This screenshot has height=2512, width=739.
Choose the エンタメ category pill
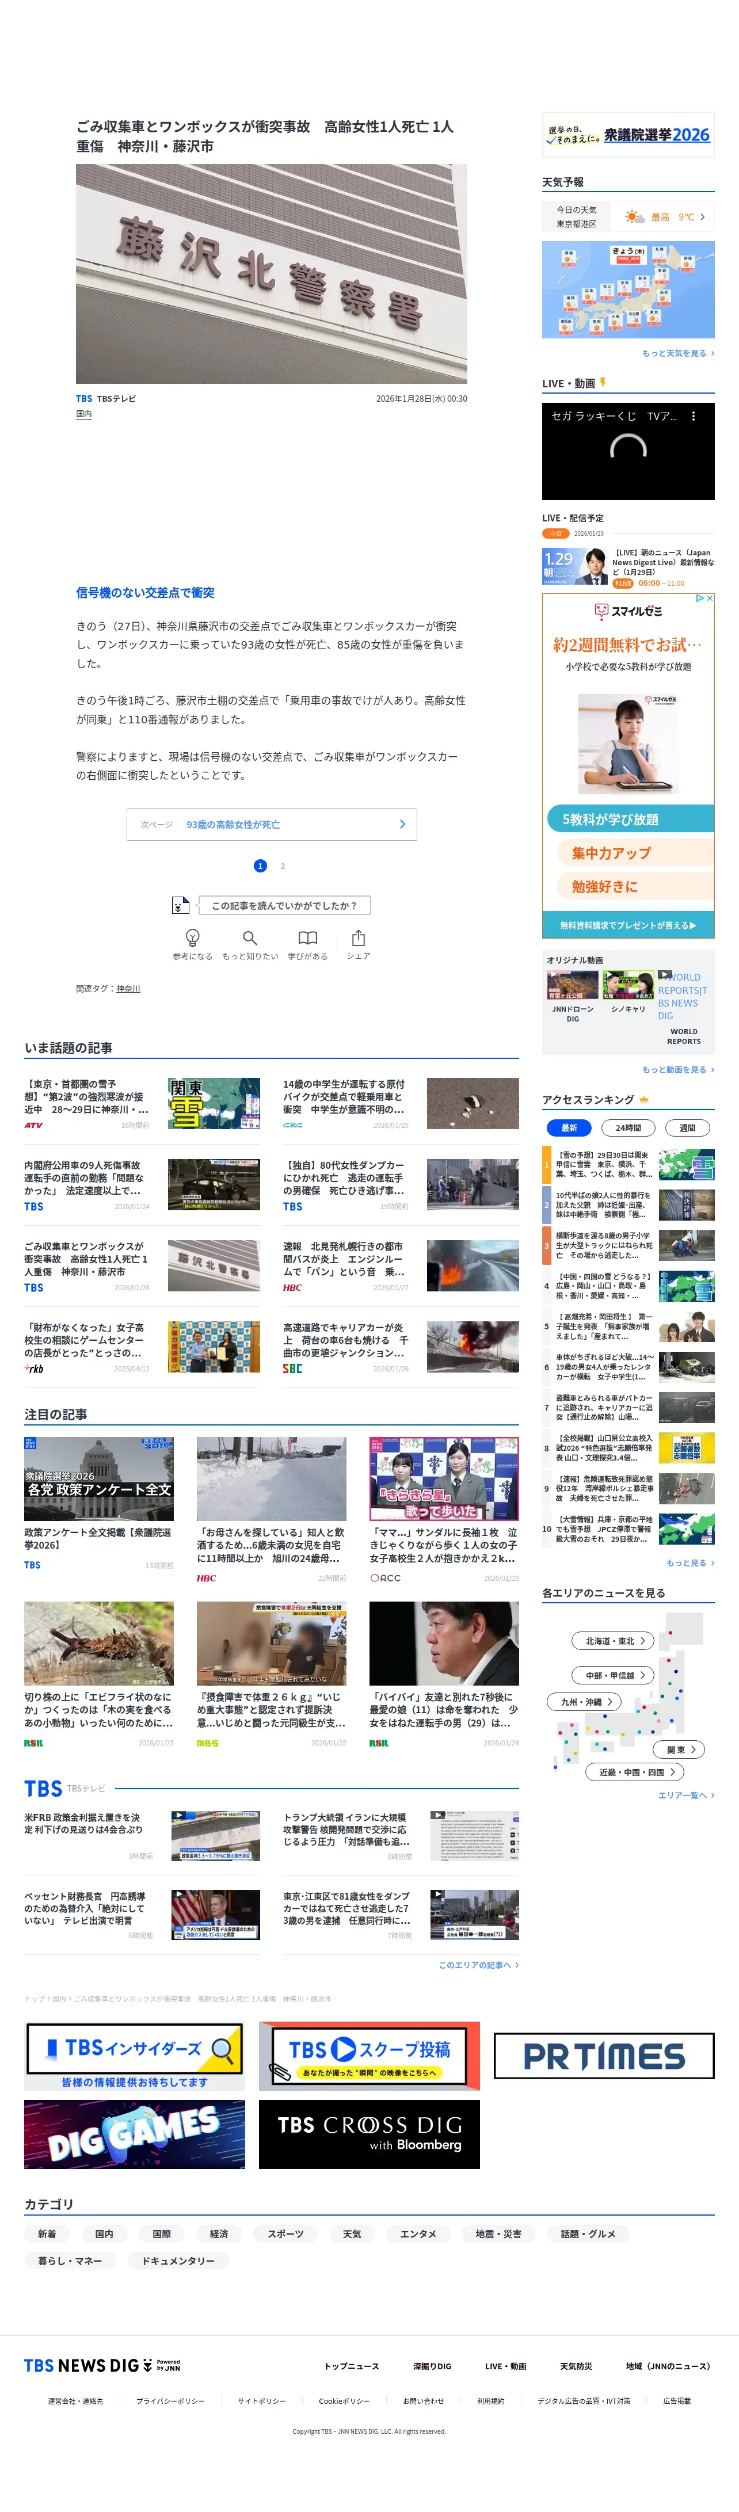418,2234
